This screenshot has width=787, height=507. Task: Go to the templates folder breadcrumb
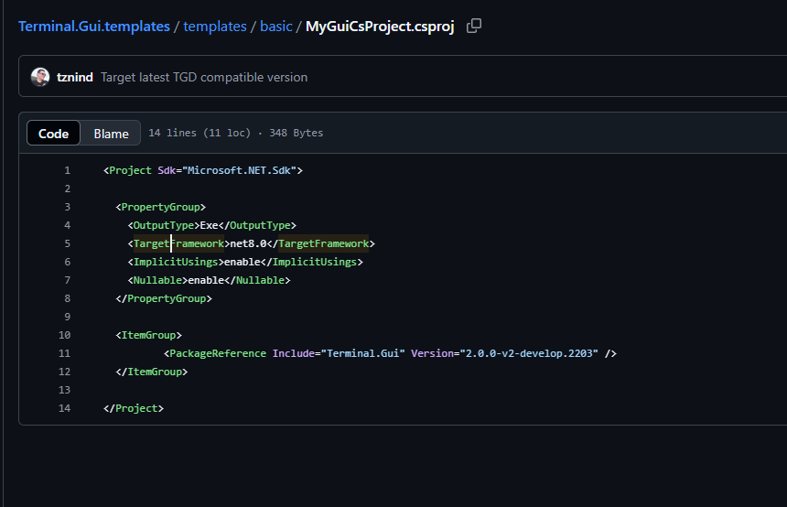(215, 26)
